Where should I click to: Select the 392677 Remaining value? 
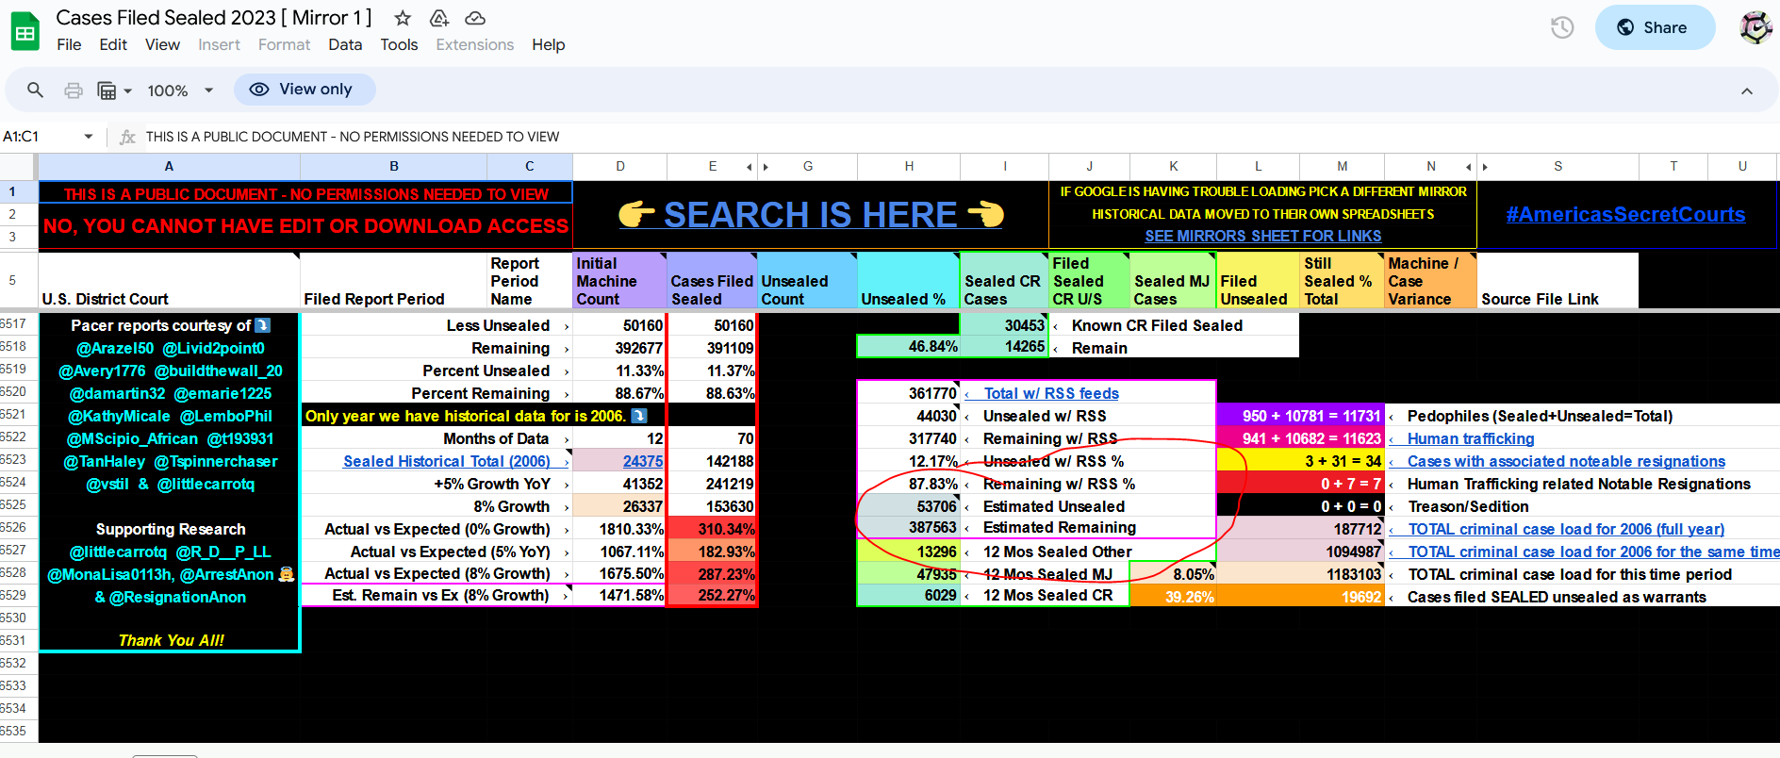[619, 348]
